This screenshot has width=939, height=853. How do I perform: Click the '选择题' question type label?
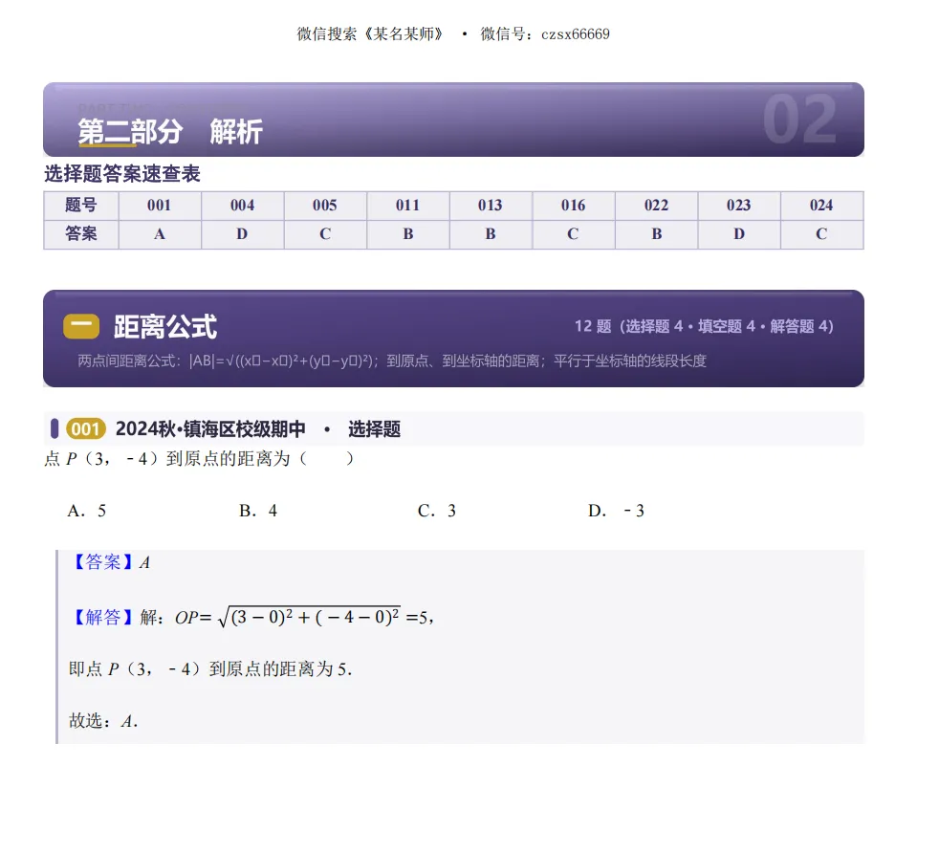click(x=374, y=429)
